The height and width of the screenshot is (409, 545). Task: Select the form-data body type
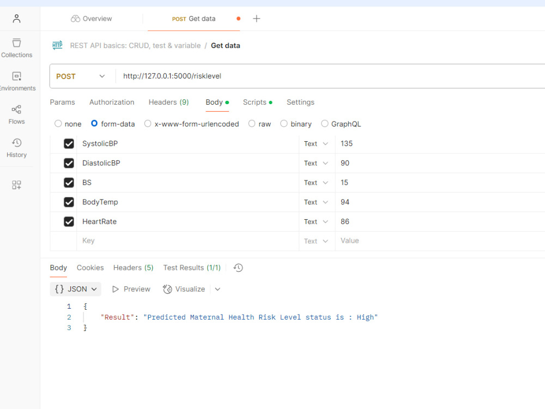point(94,123)
